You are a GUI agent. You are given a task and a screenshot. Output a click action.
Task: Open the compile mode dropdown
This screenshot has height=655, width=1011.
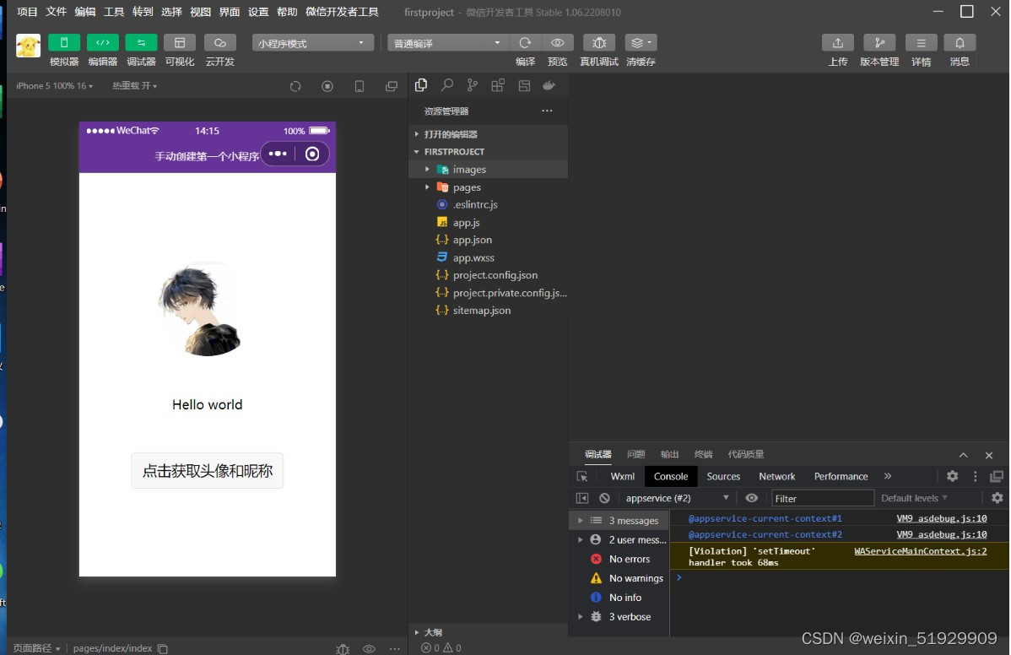[x=448, y=43]
